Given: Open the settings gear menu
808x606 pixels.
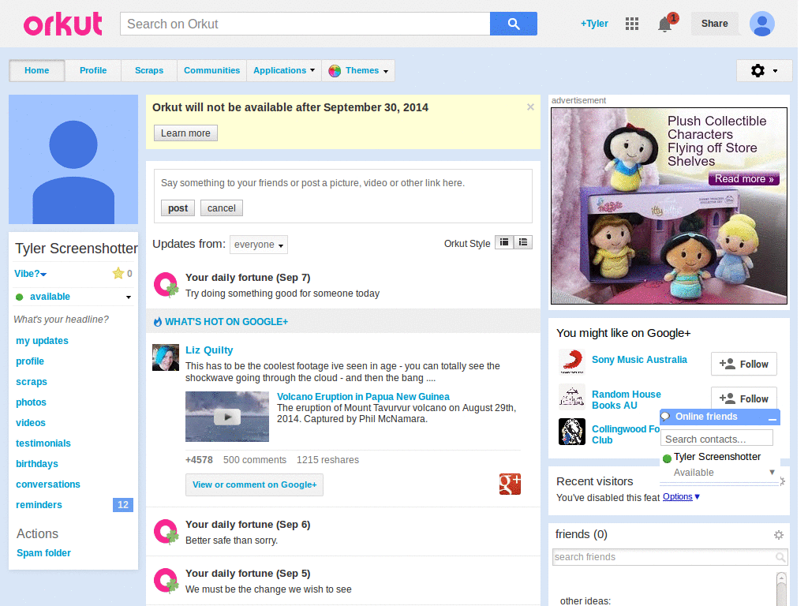Looking at the screenshot, I should [x=764, y=70].
